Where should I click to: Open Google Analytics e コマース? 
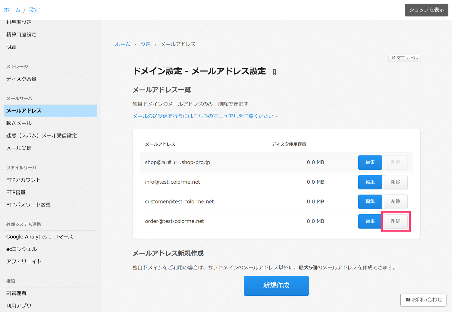click(40, 237)
